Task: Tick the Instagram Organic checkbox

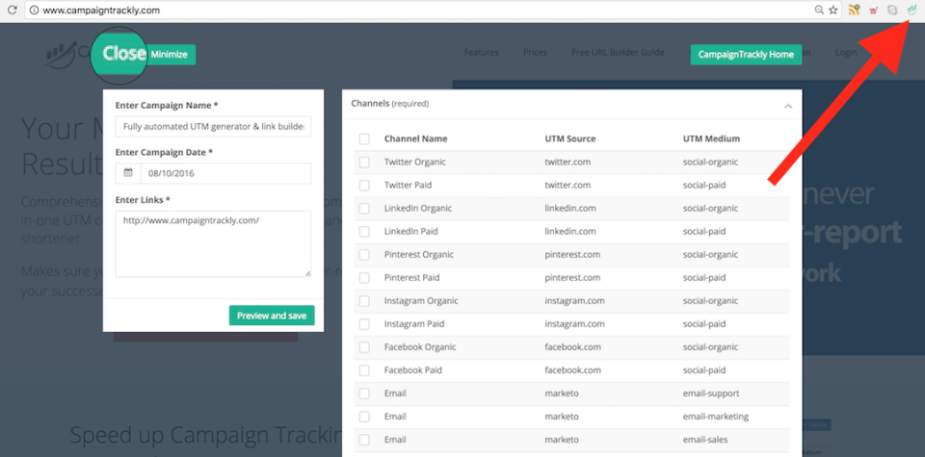Action: click(364, 301)
